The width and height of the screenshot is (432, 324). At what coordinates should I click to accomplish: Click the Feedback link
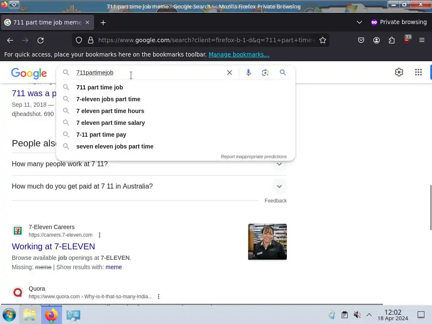[x=275, y=200]
